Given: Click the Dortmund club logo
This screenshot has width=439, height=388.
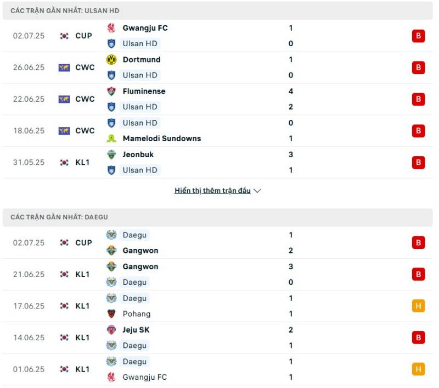Looking at the screenshot, I should (x=112, y=60).
